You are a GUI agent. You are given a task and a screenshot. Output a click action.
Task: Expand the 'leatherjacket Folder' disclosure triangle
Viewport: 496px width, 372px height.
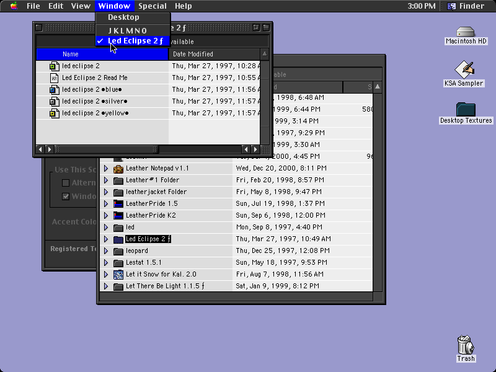[106, 192]
